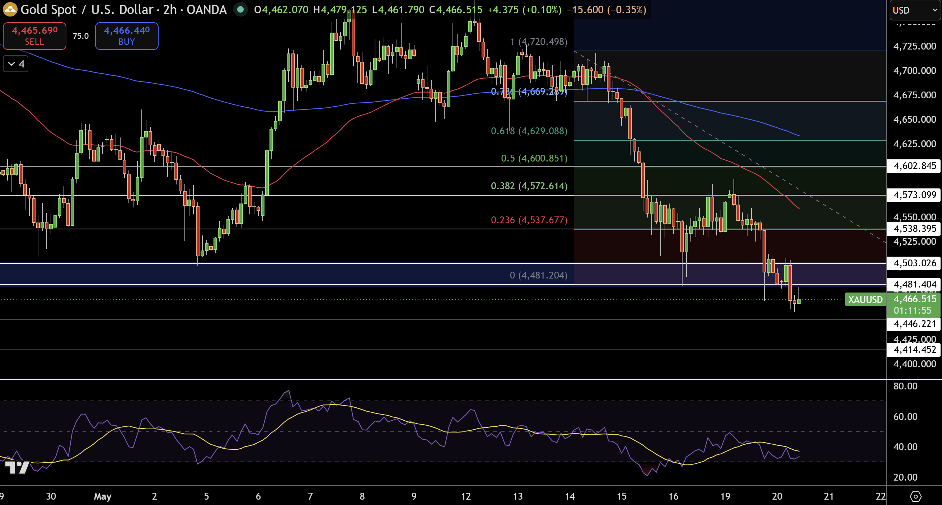This screenshot has height=505, width=942.
Task: Click the Gold Spot / U.S. Dollar title
Action: point(86,9)
